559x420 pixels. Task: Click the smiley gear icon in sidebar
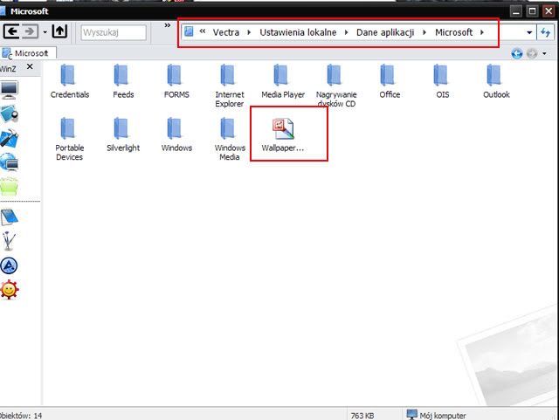[x=10, y=290]
